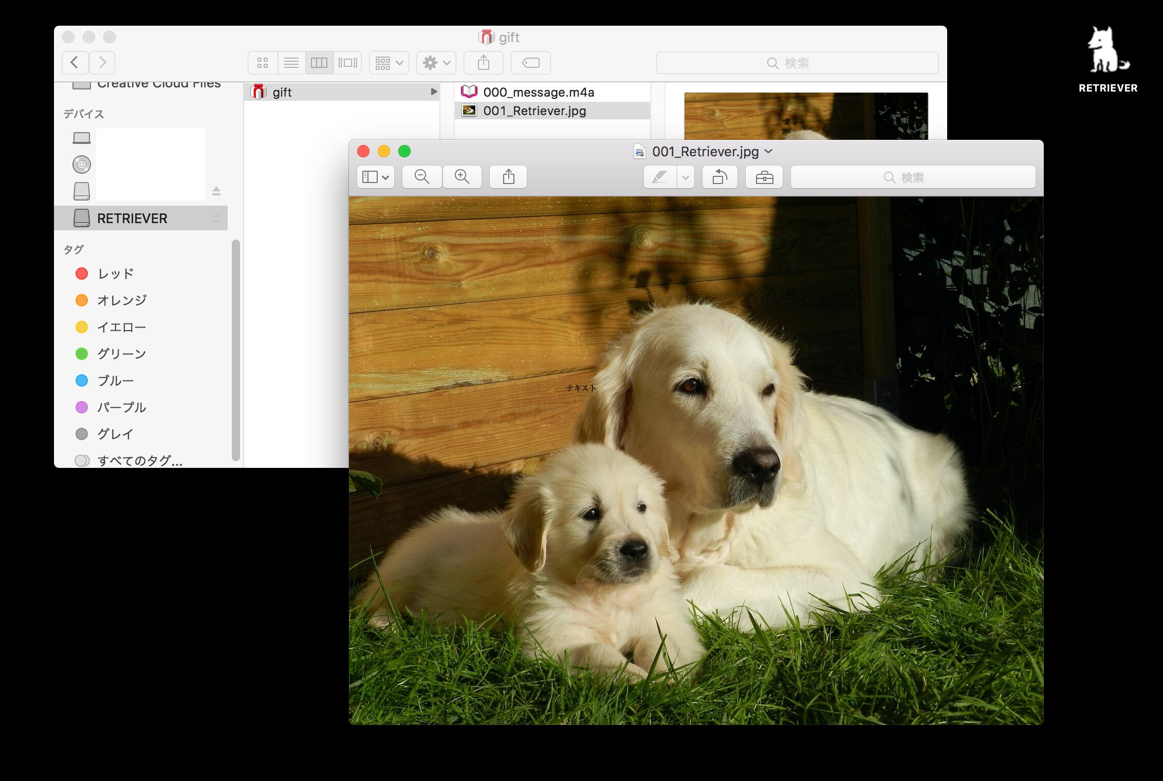Expand the gift folder disclosure arrow
1163x781 pixels.
434,92
